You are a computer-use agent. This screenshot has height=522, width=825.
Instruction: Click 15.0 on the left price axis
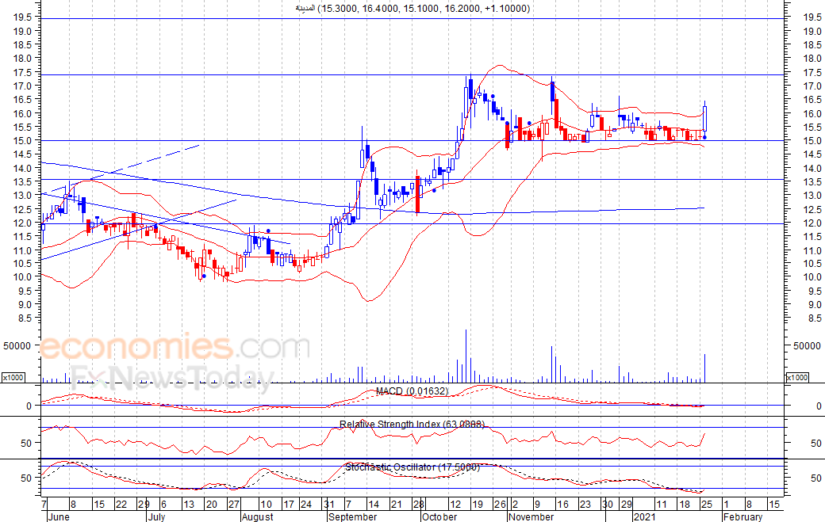(x=23, y=140)
